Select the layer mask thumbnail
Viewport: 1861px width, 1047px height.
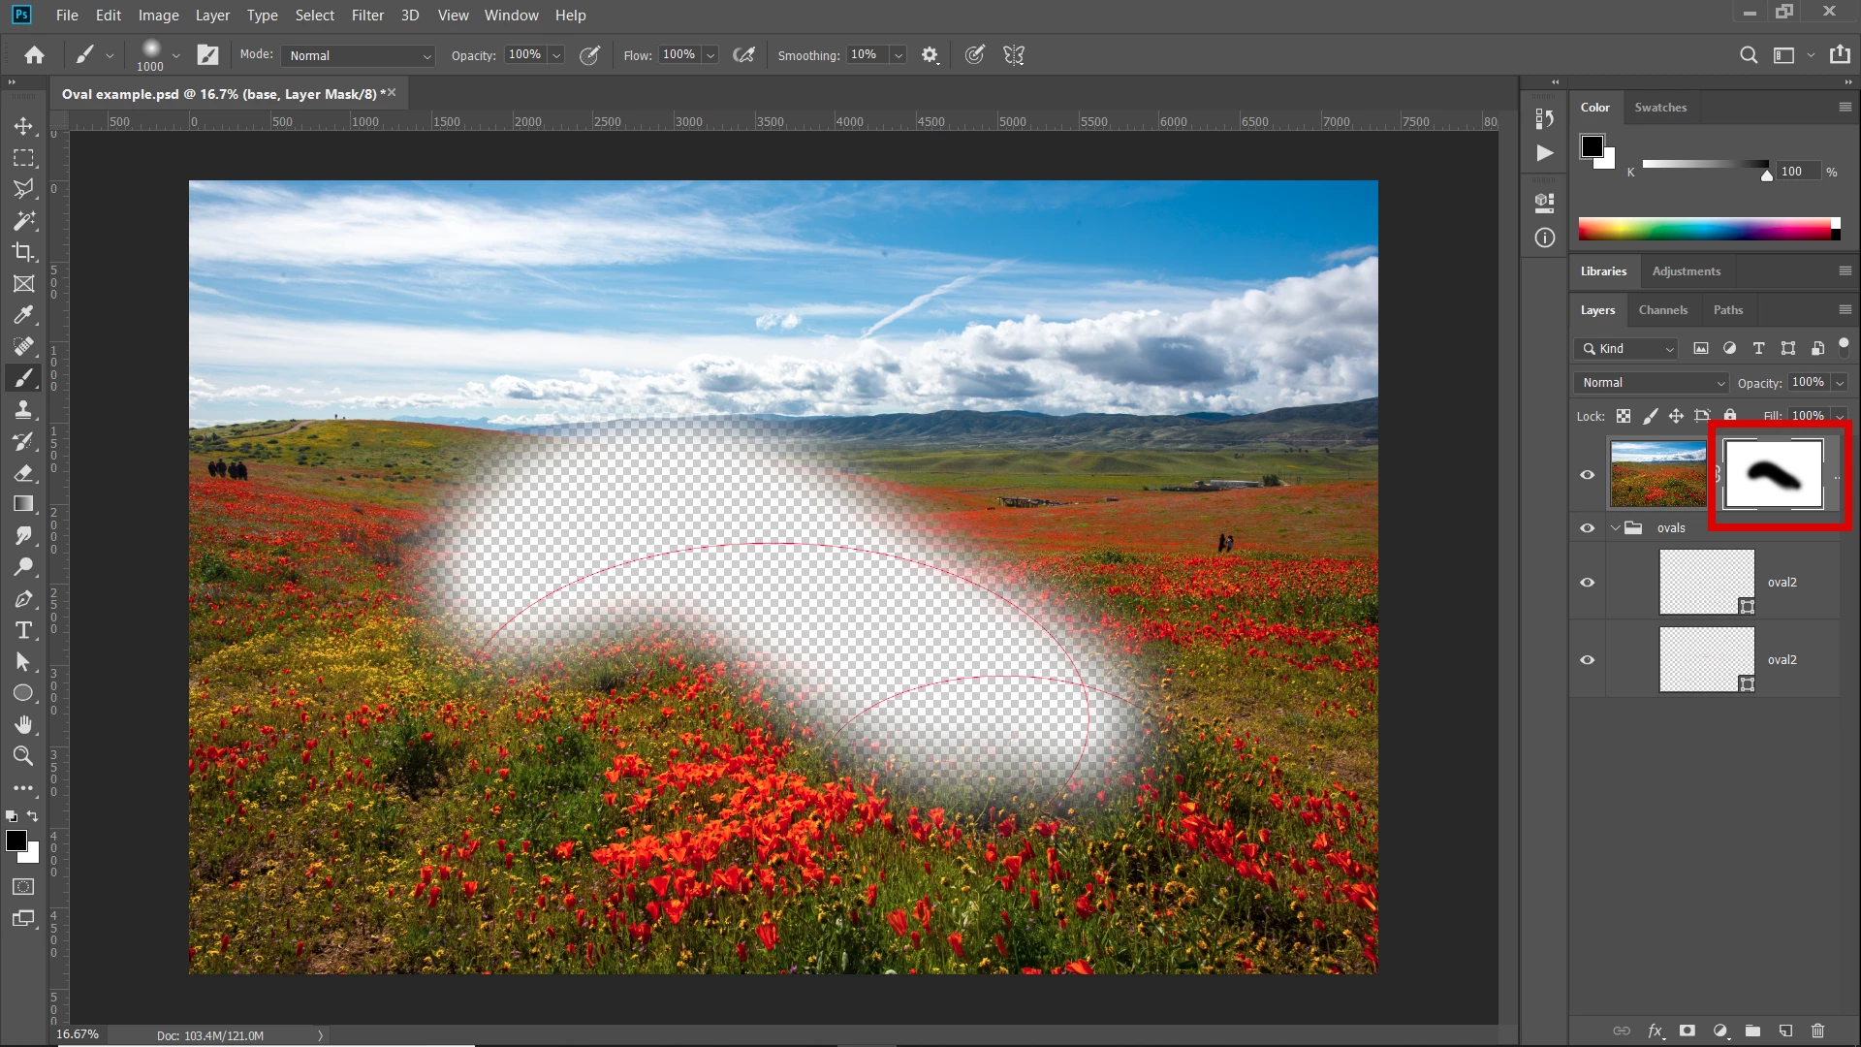pyautogui.click(x=1773, y=474)
